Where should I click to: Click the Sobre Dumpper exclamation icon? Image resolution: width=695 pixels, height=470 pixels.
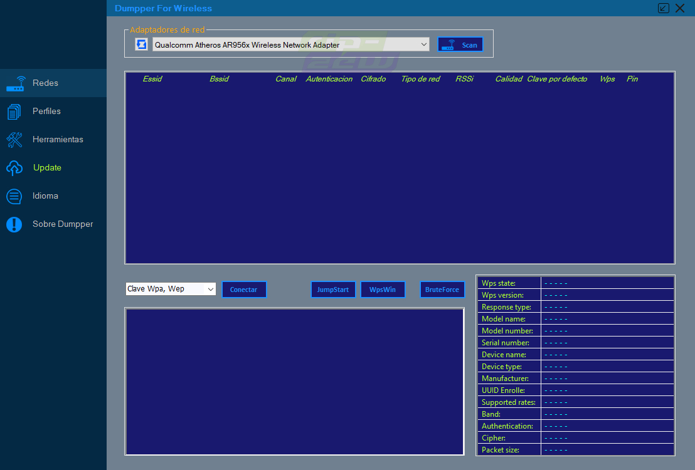point(14,224)
